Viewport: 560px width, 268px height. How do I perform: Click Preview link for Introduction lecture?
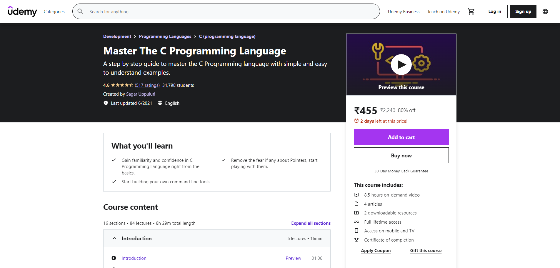(x=293, y=258)
